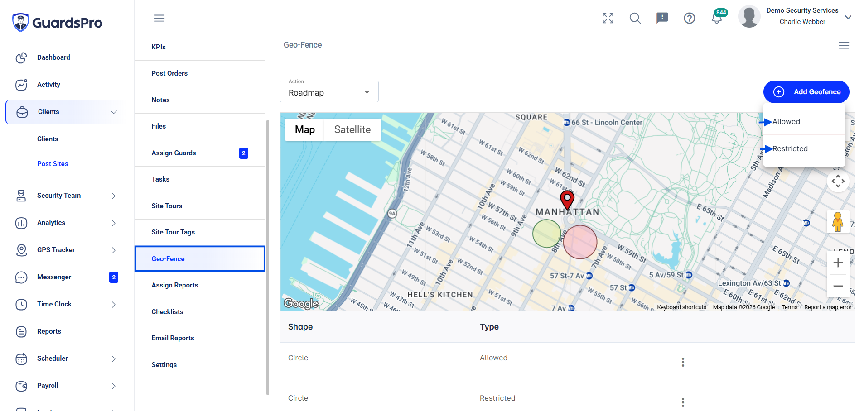Click the Add Geofence button
The width and height of the screenshot is (864, 411).
pos(806,92)
